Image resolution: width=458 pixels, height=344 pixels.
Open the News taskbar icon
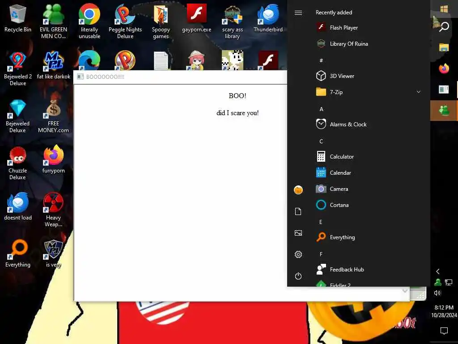click(x=444, y=89)
